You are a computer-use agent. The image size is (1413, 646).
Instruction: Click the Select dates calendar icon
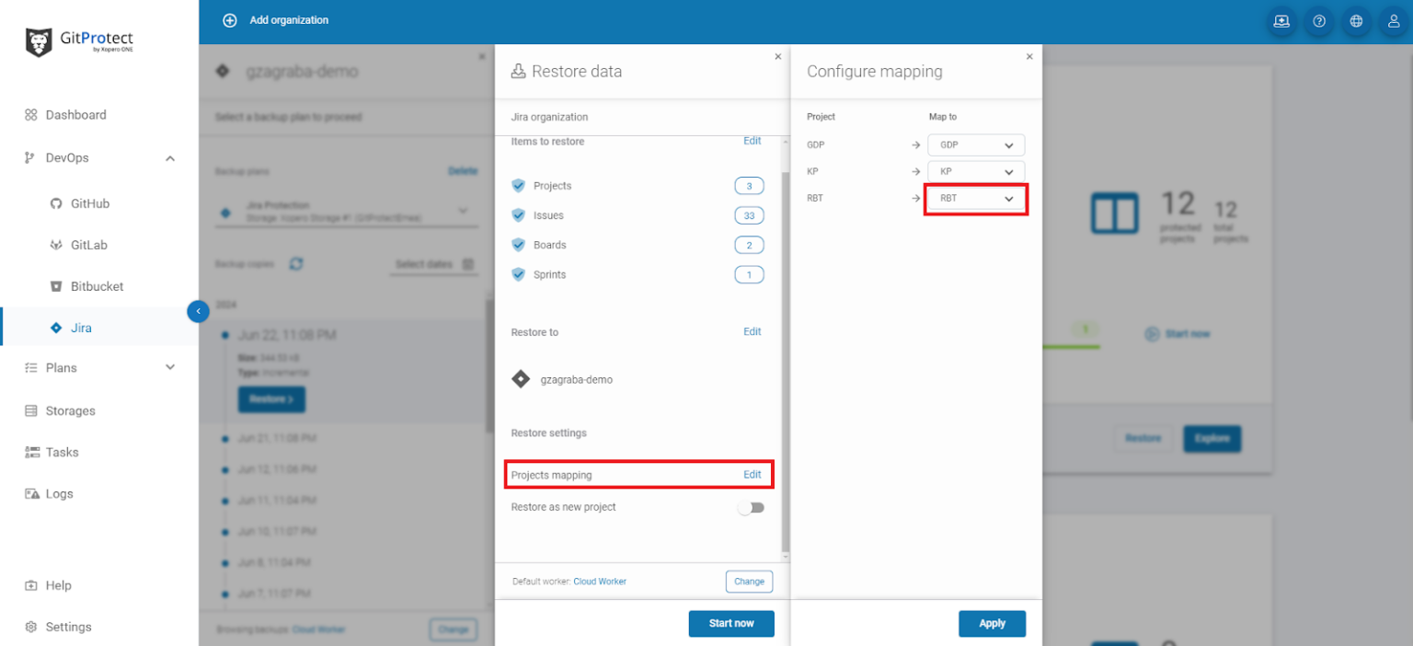pyautogui.click(x=468, y=264)
